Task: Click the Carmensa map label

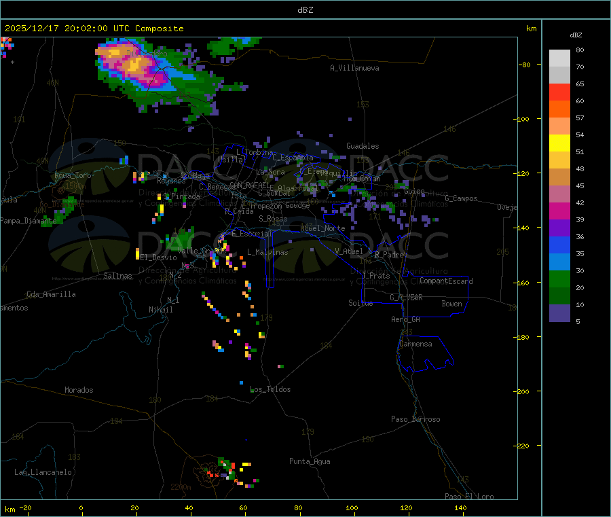Action: click(415, 344)
